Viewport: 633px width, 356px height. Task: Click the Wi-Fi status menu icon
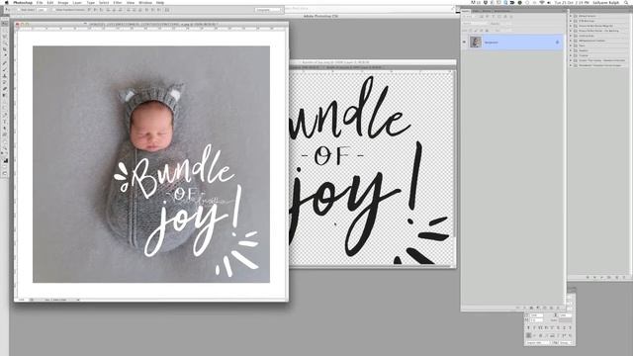[x=542, y=2]
